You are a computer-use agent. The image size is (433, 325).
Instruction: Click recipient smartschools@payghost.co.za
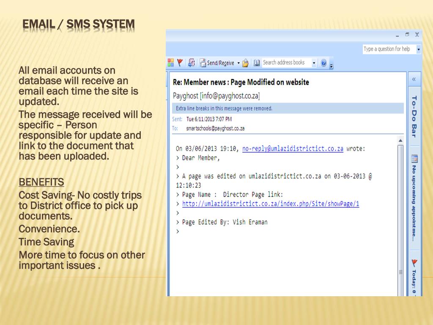(215, 128)
